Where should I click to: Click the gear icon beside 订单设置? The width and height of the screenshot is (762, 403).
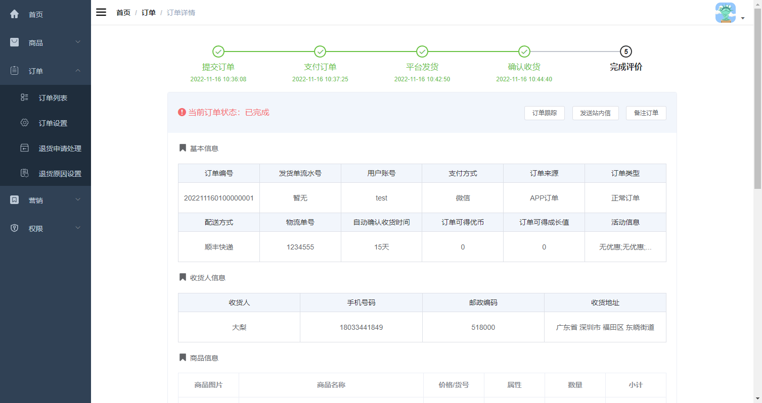point(24,123)
